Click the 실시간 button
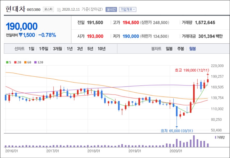The image size is (230, 158). pyautogui.click(x=111, y=9)
